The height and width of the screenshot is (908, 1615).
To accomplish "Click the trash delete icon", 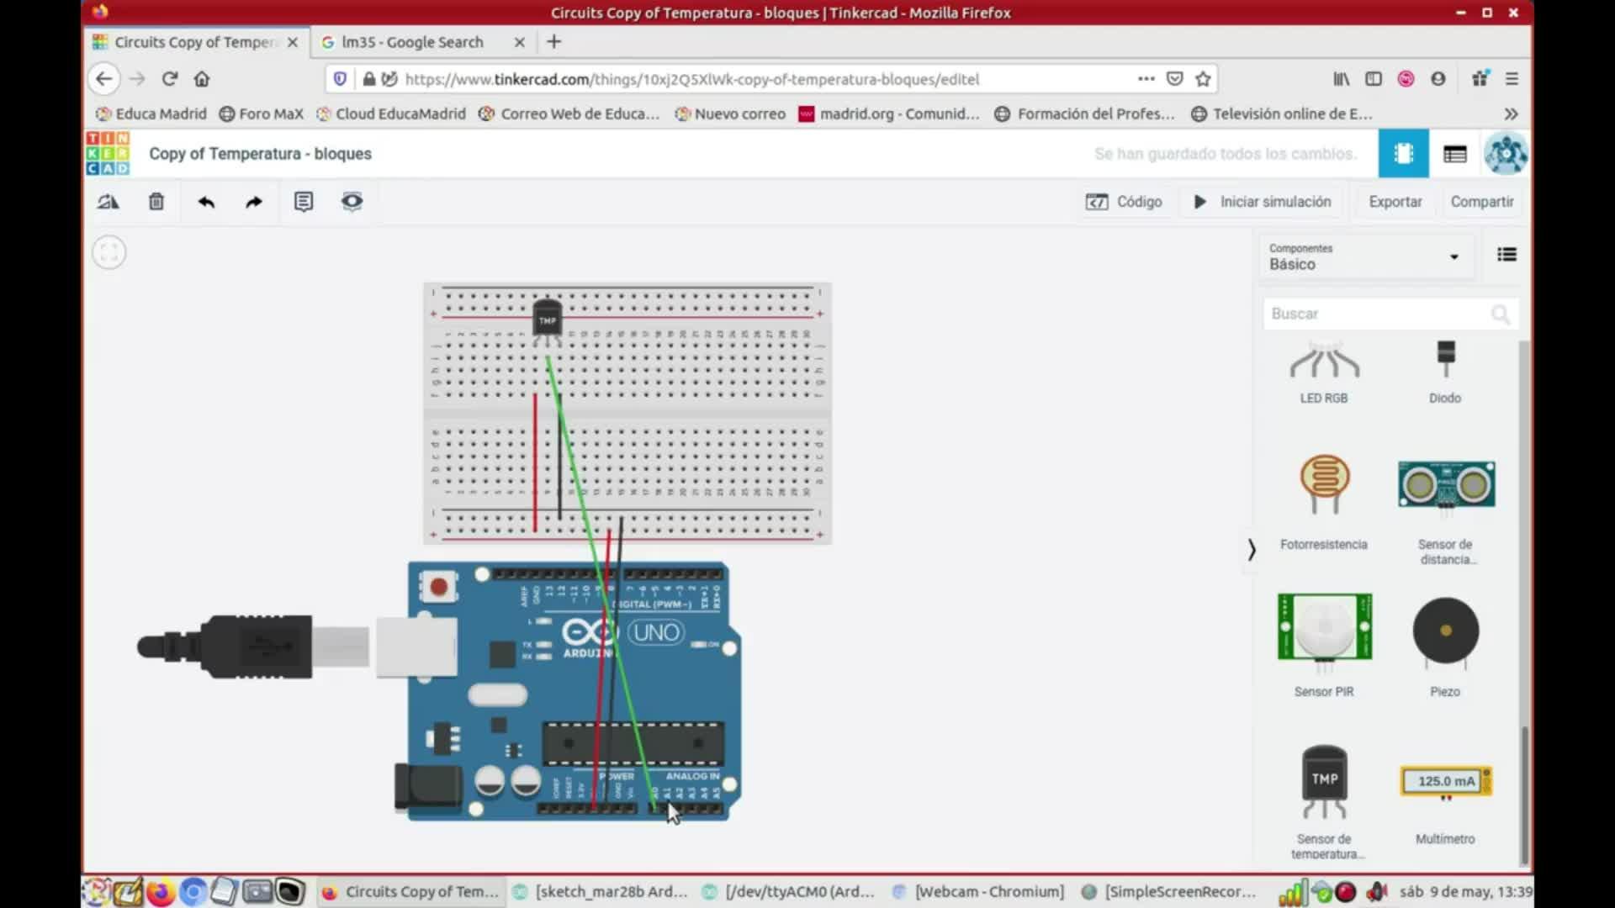I will click(x=156, y=202).
